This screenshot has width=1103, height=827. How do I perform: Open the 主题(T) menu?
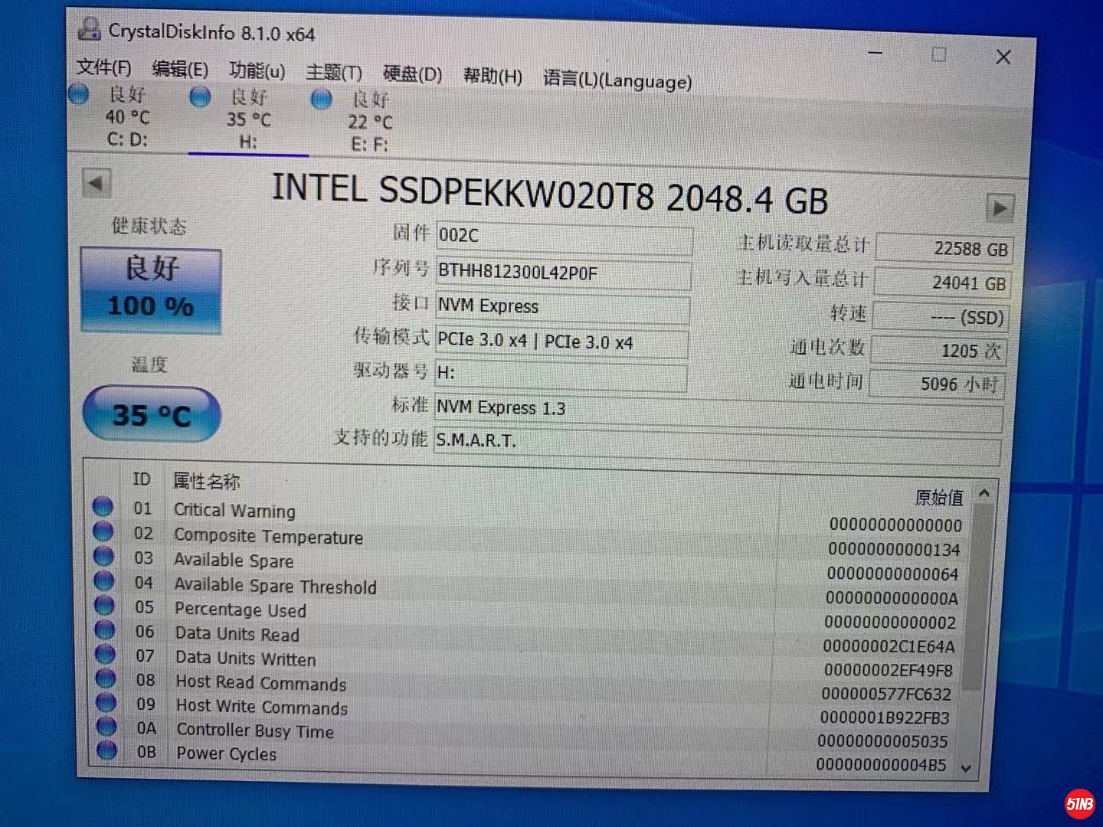point(334,73)
